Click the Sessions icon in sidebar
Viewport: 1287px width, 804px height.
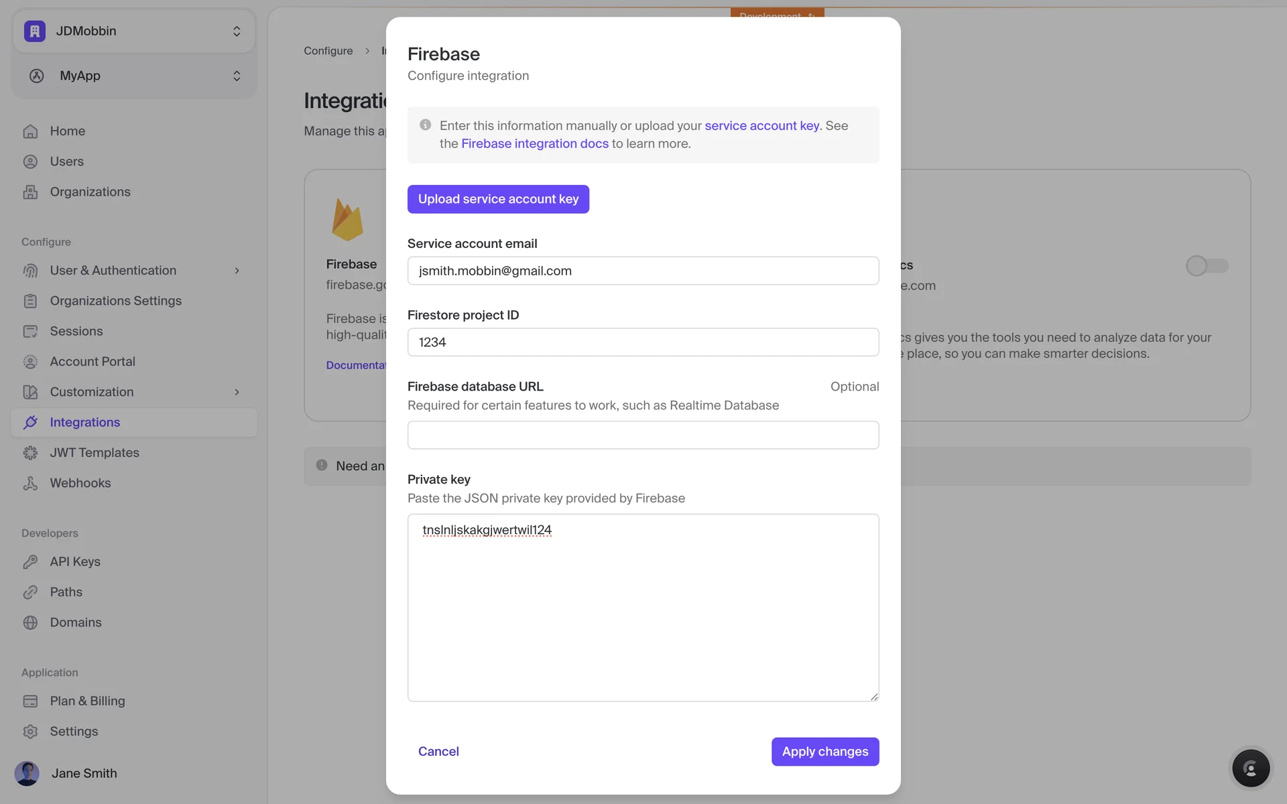tap(30, 331)
